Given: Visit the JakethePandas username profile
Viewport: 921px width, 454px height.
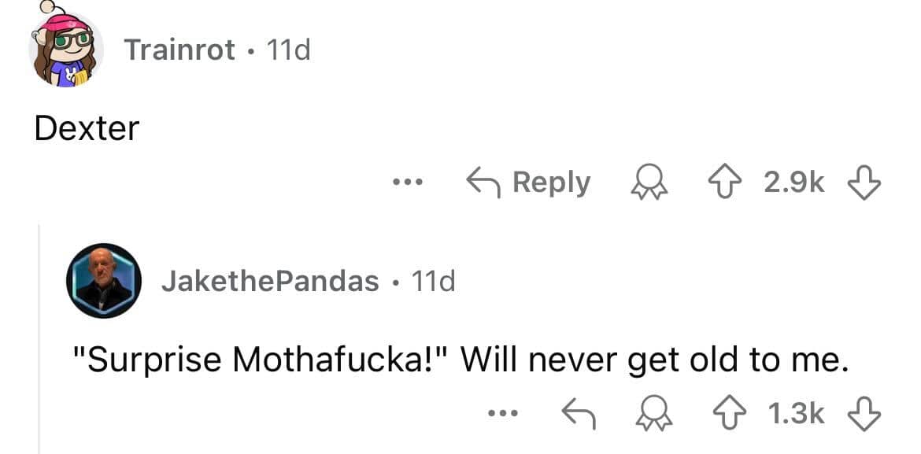Looking at the screenshot, I should (270, 281).
